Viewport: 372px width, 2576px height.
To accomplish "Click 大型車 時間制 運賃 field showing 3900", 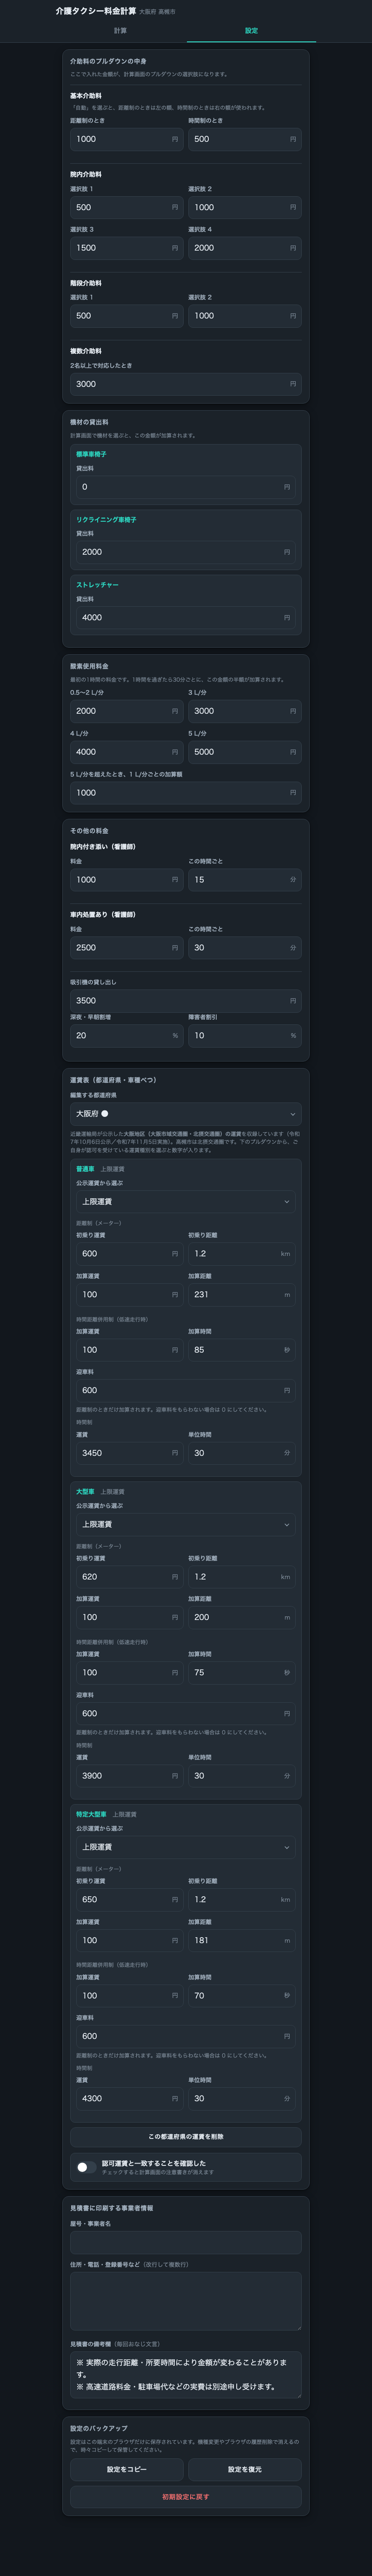I will (x=130, y=1776).
